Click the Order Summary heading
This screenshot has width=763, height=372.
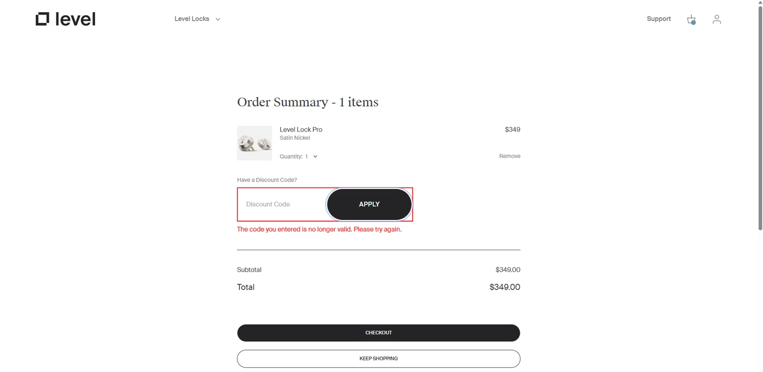(307, 102)
